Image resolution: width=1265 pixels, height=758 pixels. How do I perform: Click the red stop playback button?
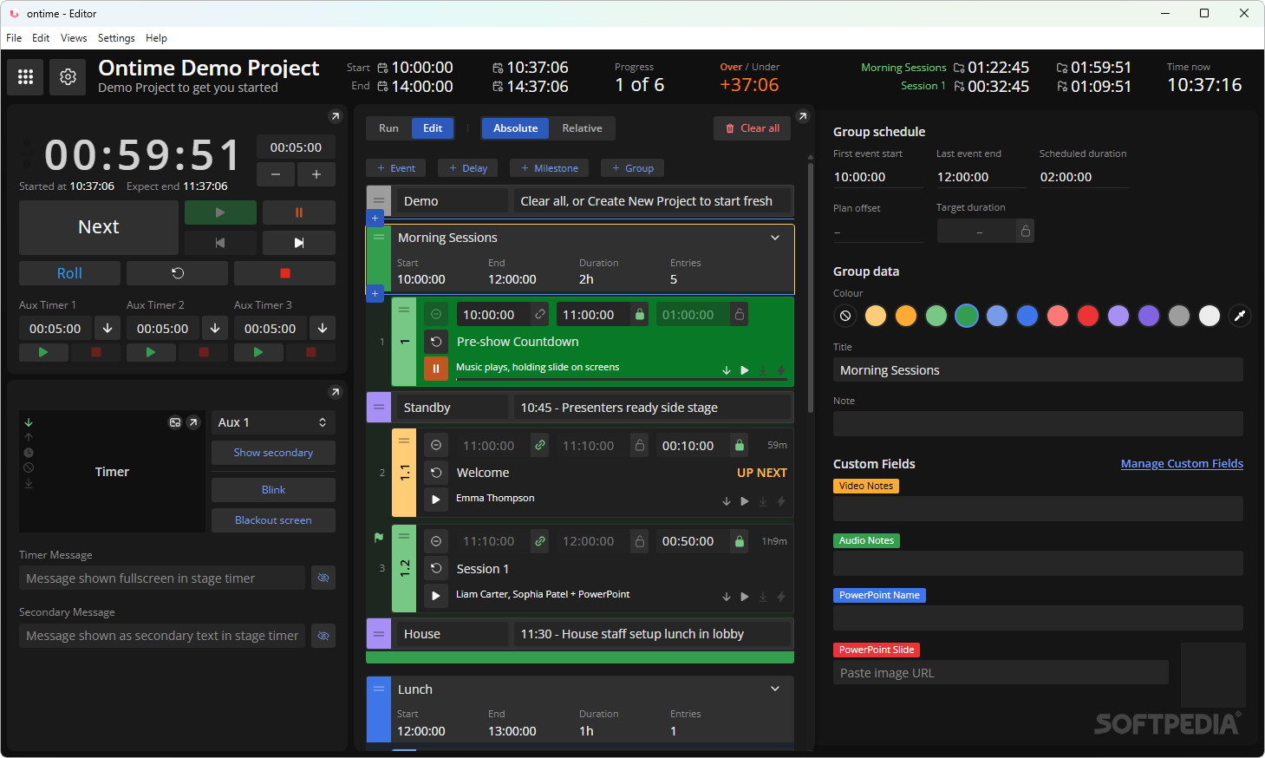coord(284,273)
